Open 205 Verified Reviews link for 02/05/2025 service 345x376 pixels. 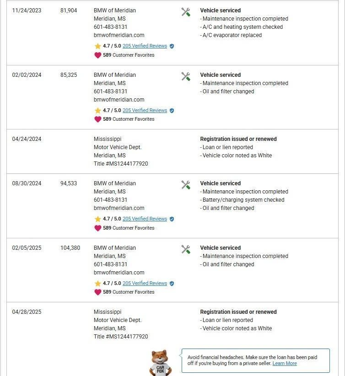point(145,284)
